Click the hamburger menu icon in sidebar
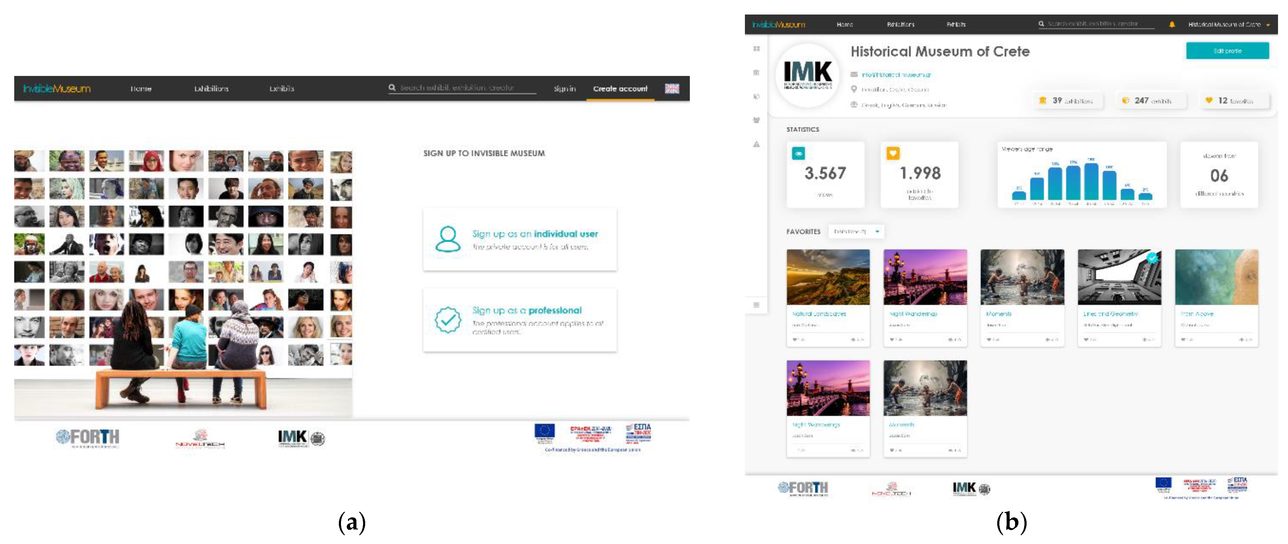 (756, 304)
